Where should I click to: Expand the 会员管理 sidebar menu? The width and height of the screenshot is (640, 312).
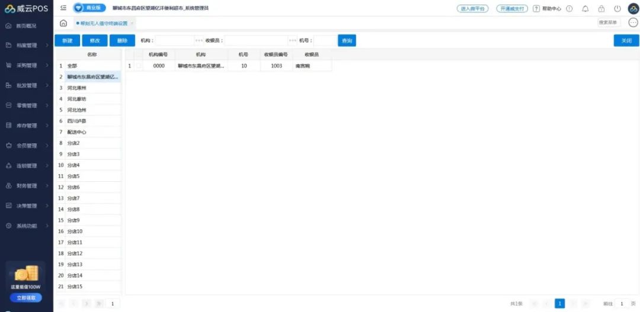tap(27, 146)
